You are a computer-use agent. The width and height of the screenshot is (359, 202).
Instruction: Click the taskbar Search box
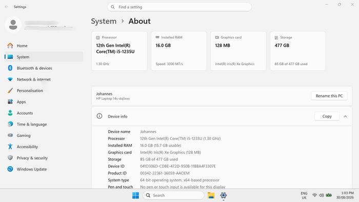coord(173,195)
